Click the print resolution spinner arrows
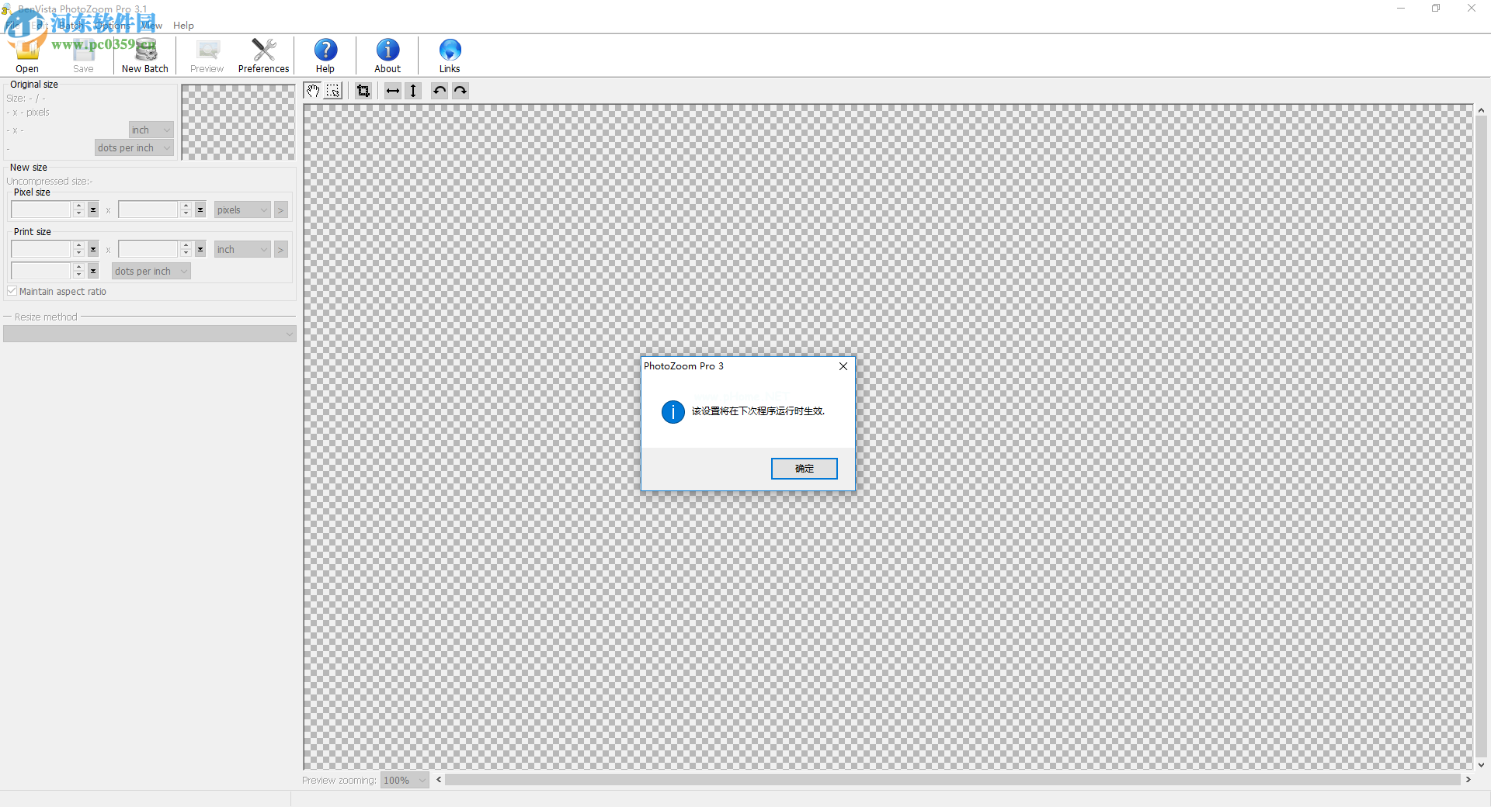 coord(78,271)
